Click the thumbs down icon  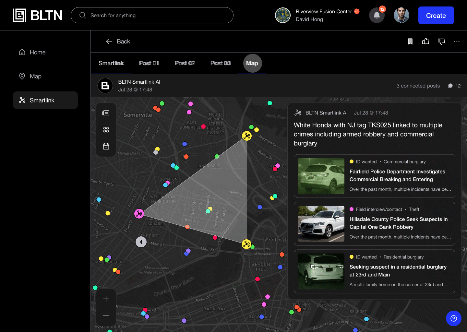pos(441,41)
